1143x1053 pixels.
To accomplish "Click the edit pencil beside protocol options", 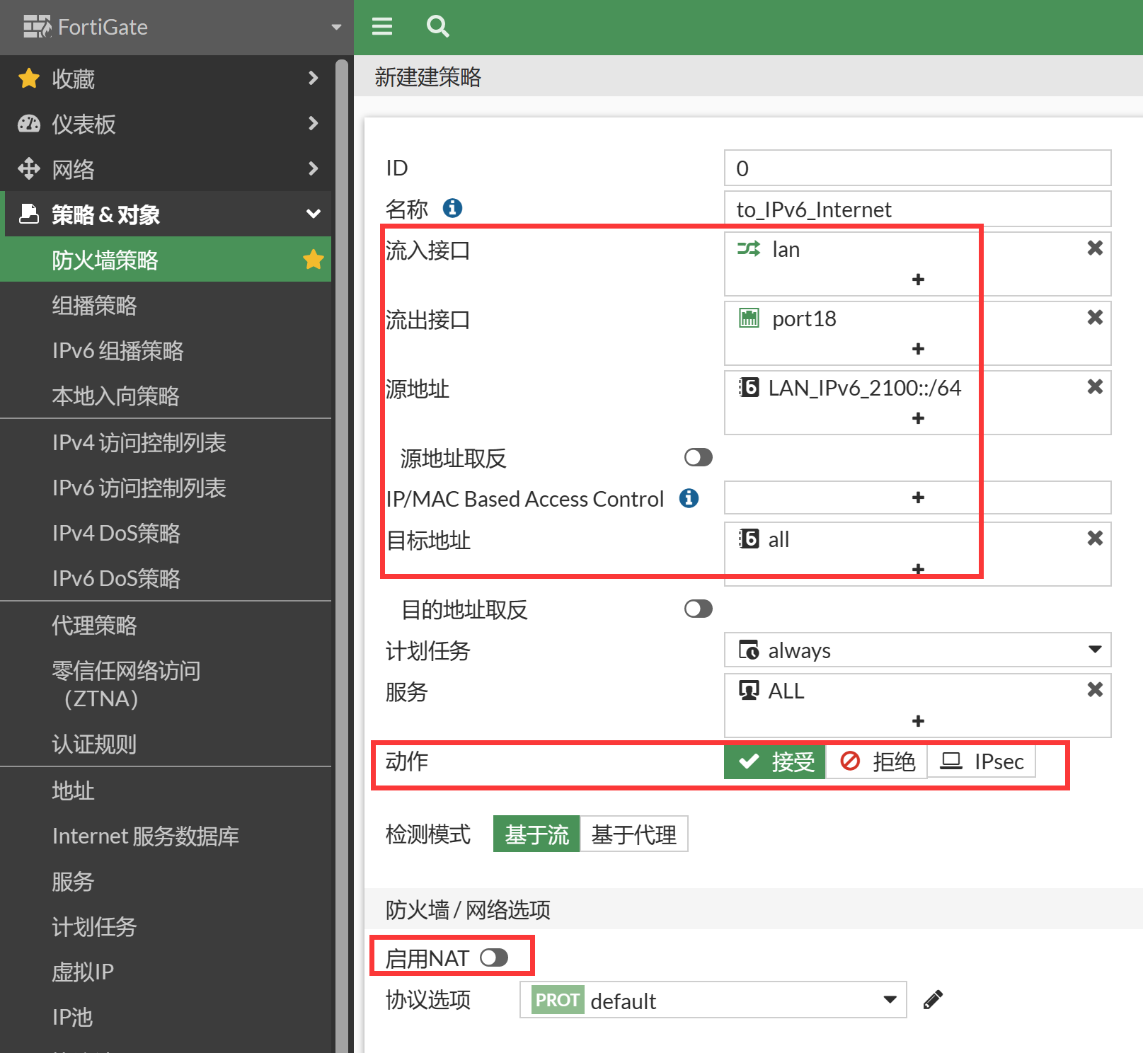I will 933,1000.
